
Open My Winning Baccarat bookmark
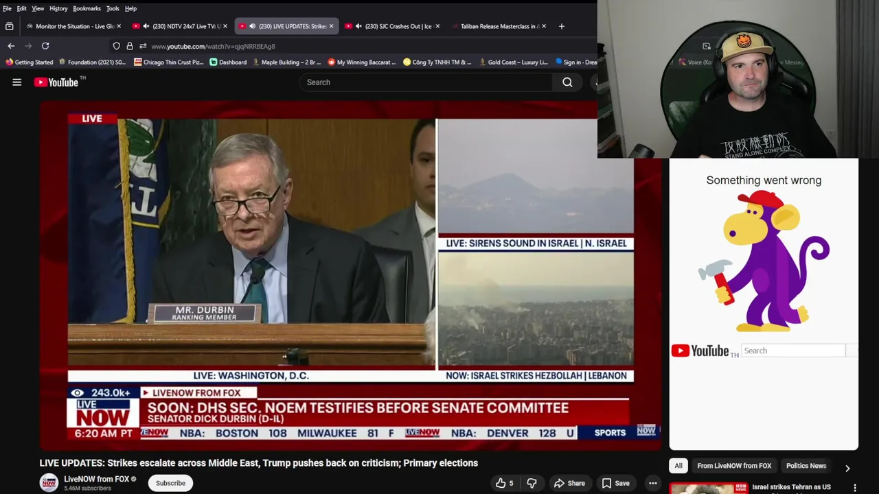tap(362, 62)
